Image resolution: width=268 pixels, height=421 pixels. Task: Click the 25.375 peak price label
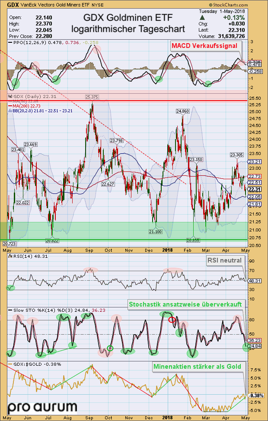click(92, 97)
